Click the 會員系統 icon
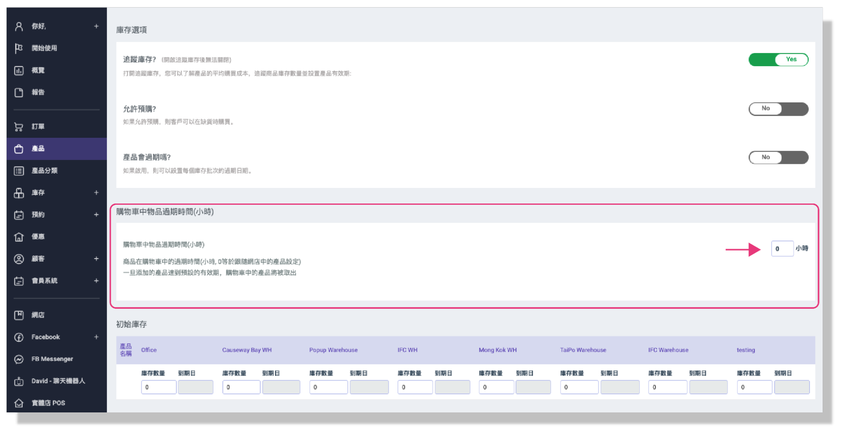This screenshot has width=842, height=436. click(19, 281)
